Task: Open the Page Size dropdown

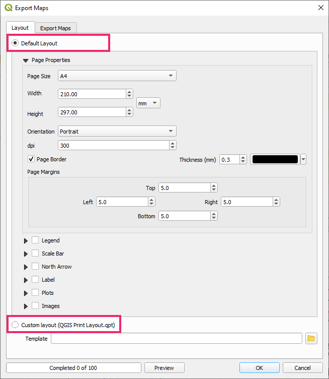Action: pyautogui.click(x=117, y=76)
